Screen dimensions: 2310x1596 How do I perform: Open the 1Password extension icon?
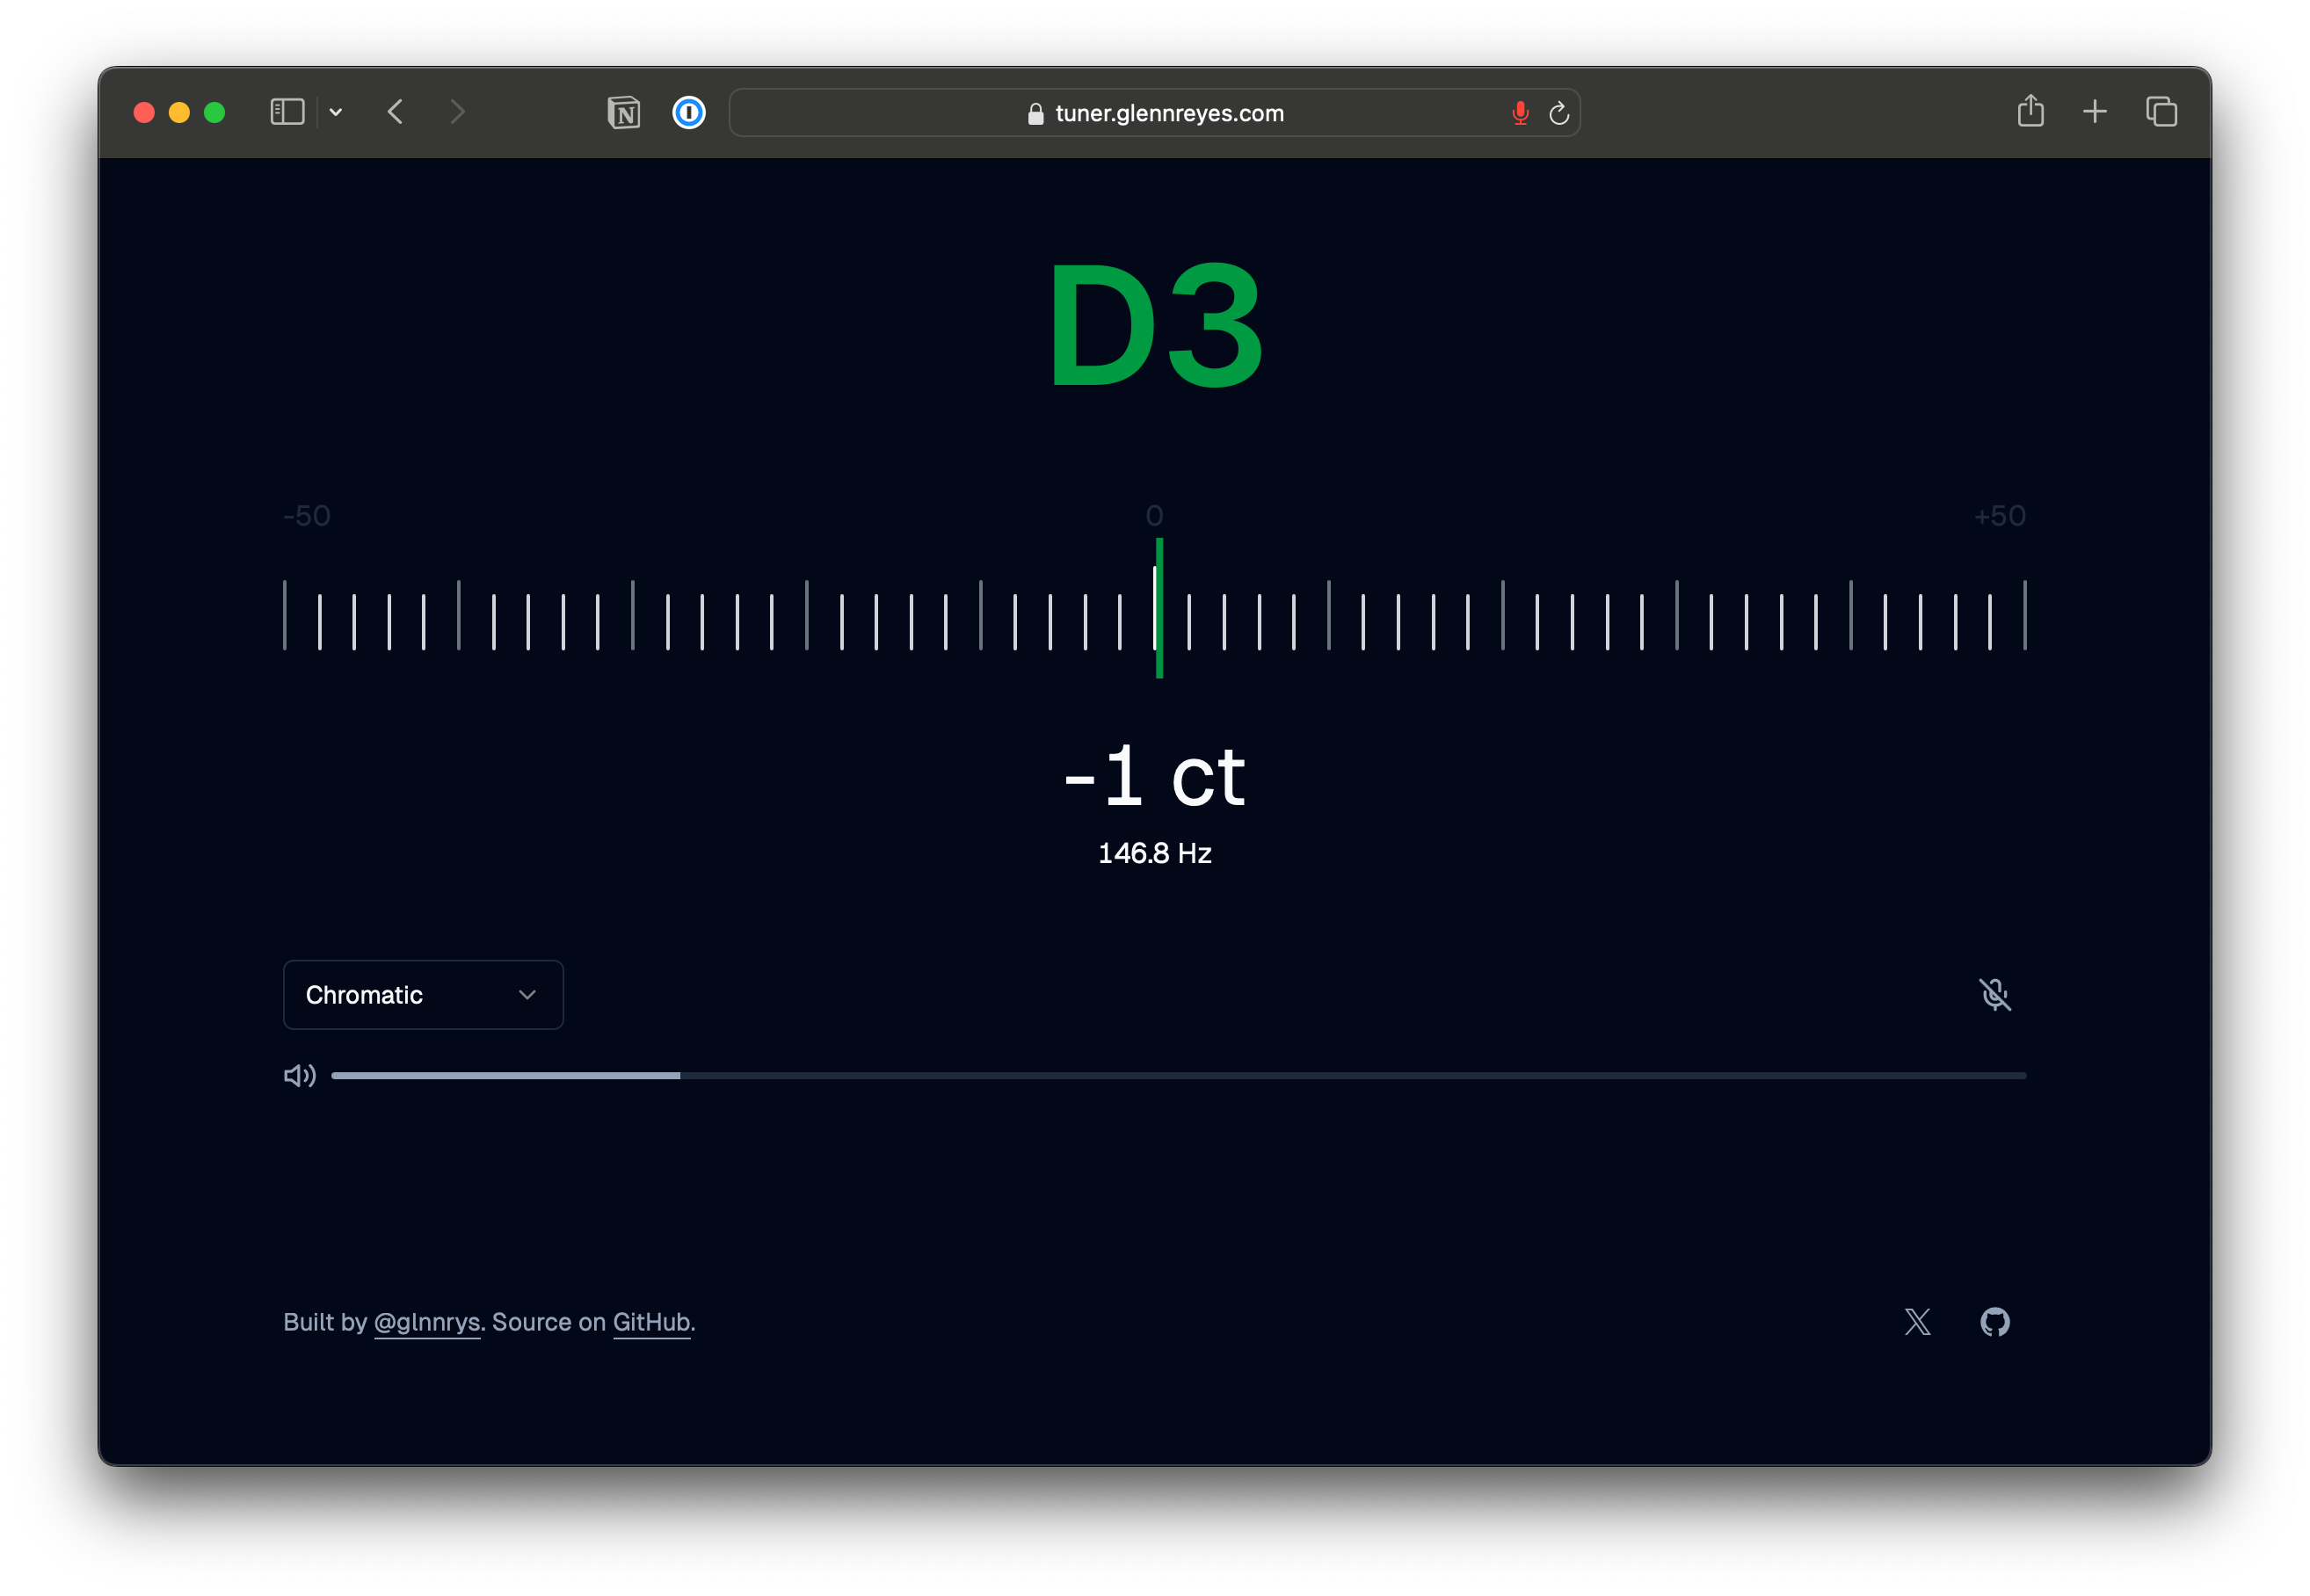pos(689,112)
